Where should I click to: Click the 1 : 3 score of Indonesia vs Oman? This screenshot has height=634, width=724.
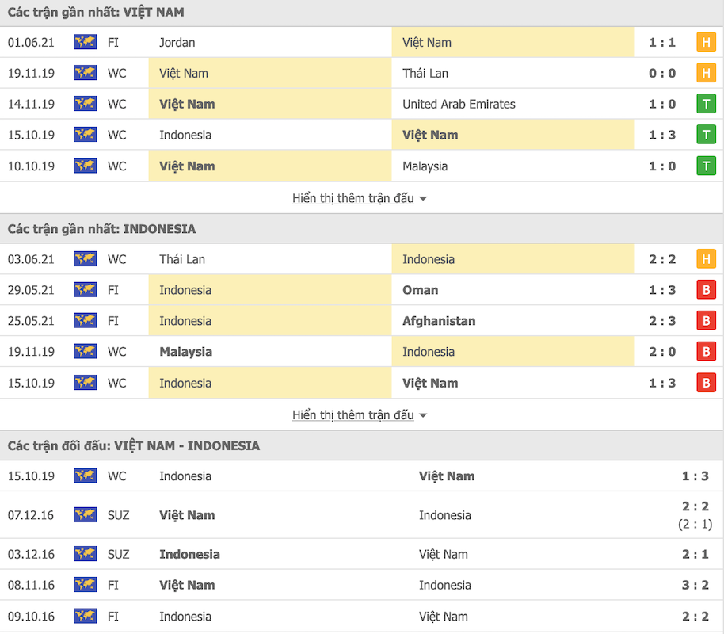(662, 290)
